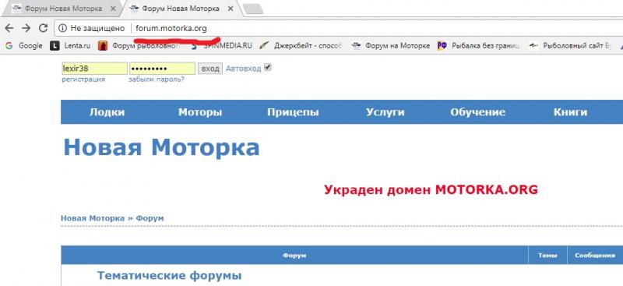Open the 'Рыбалка без границ' bookmark

coord(478,46)
